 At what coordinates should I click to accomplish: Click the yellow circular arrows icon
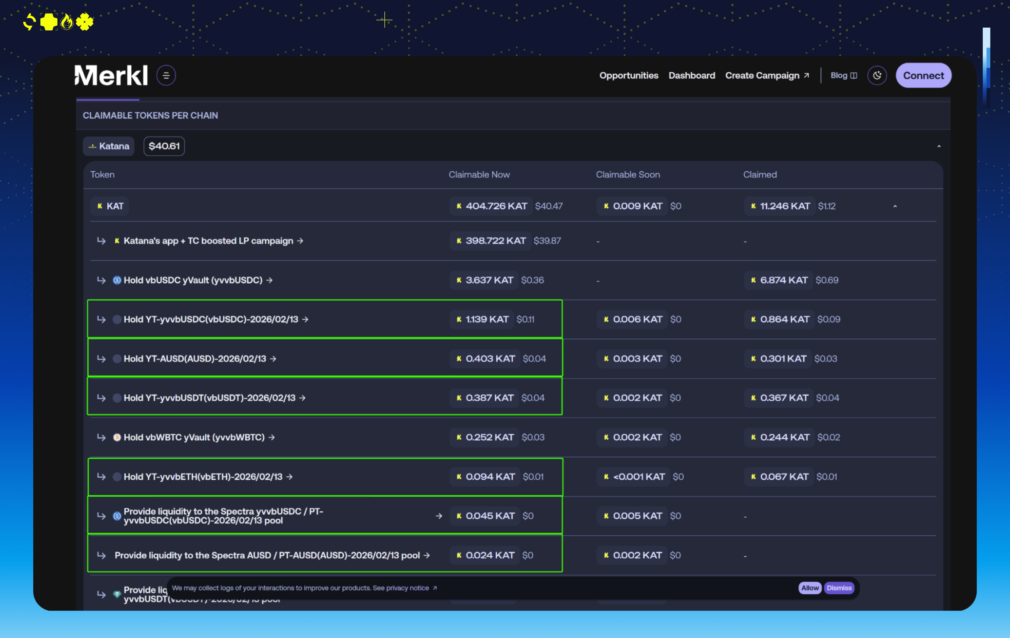point(29,22)
